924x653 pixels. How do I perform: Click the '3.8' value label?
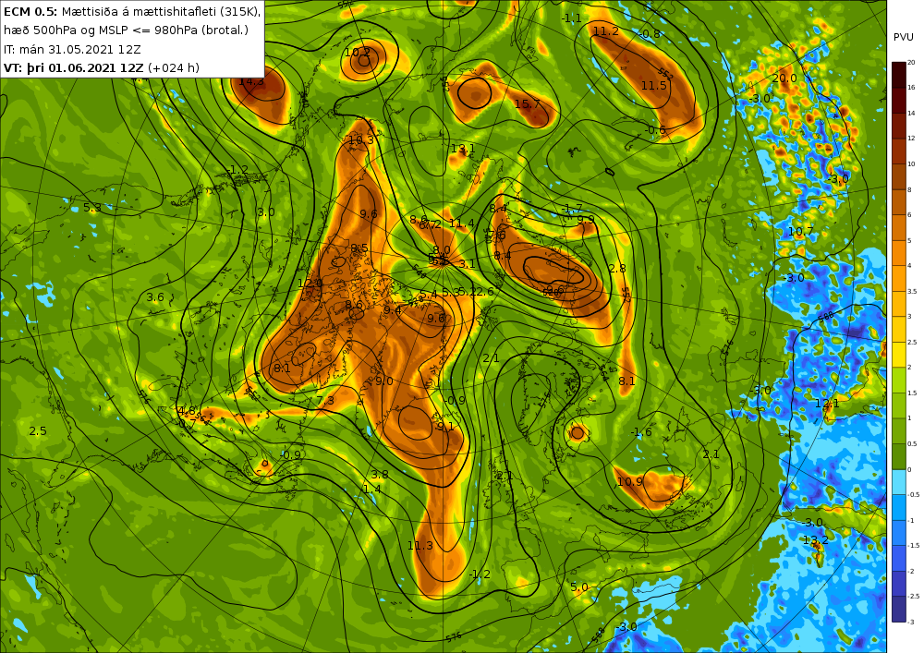(380, 474)
